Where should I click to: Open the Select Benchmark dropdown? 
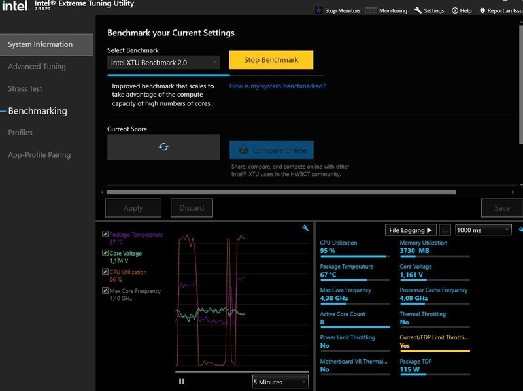click(x=163, y=63)
